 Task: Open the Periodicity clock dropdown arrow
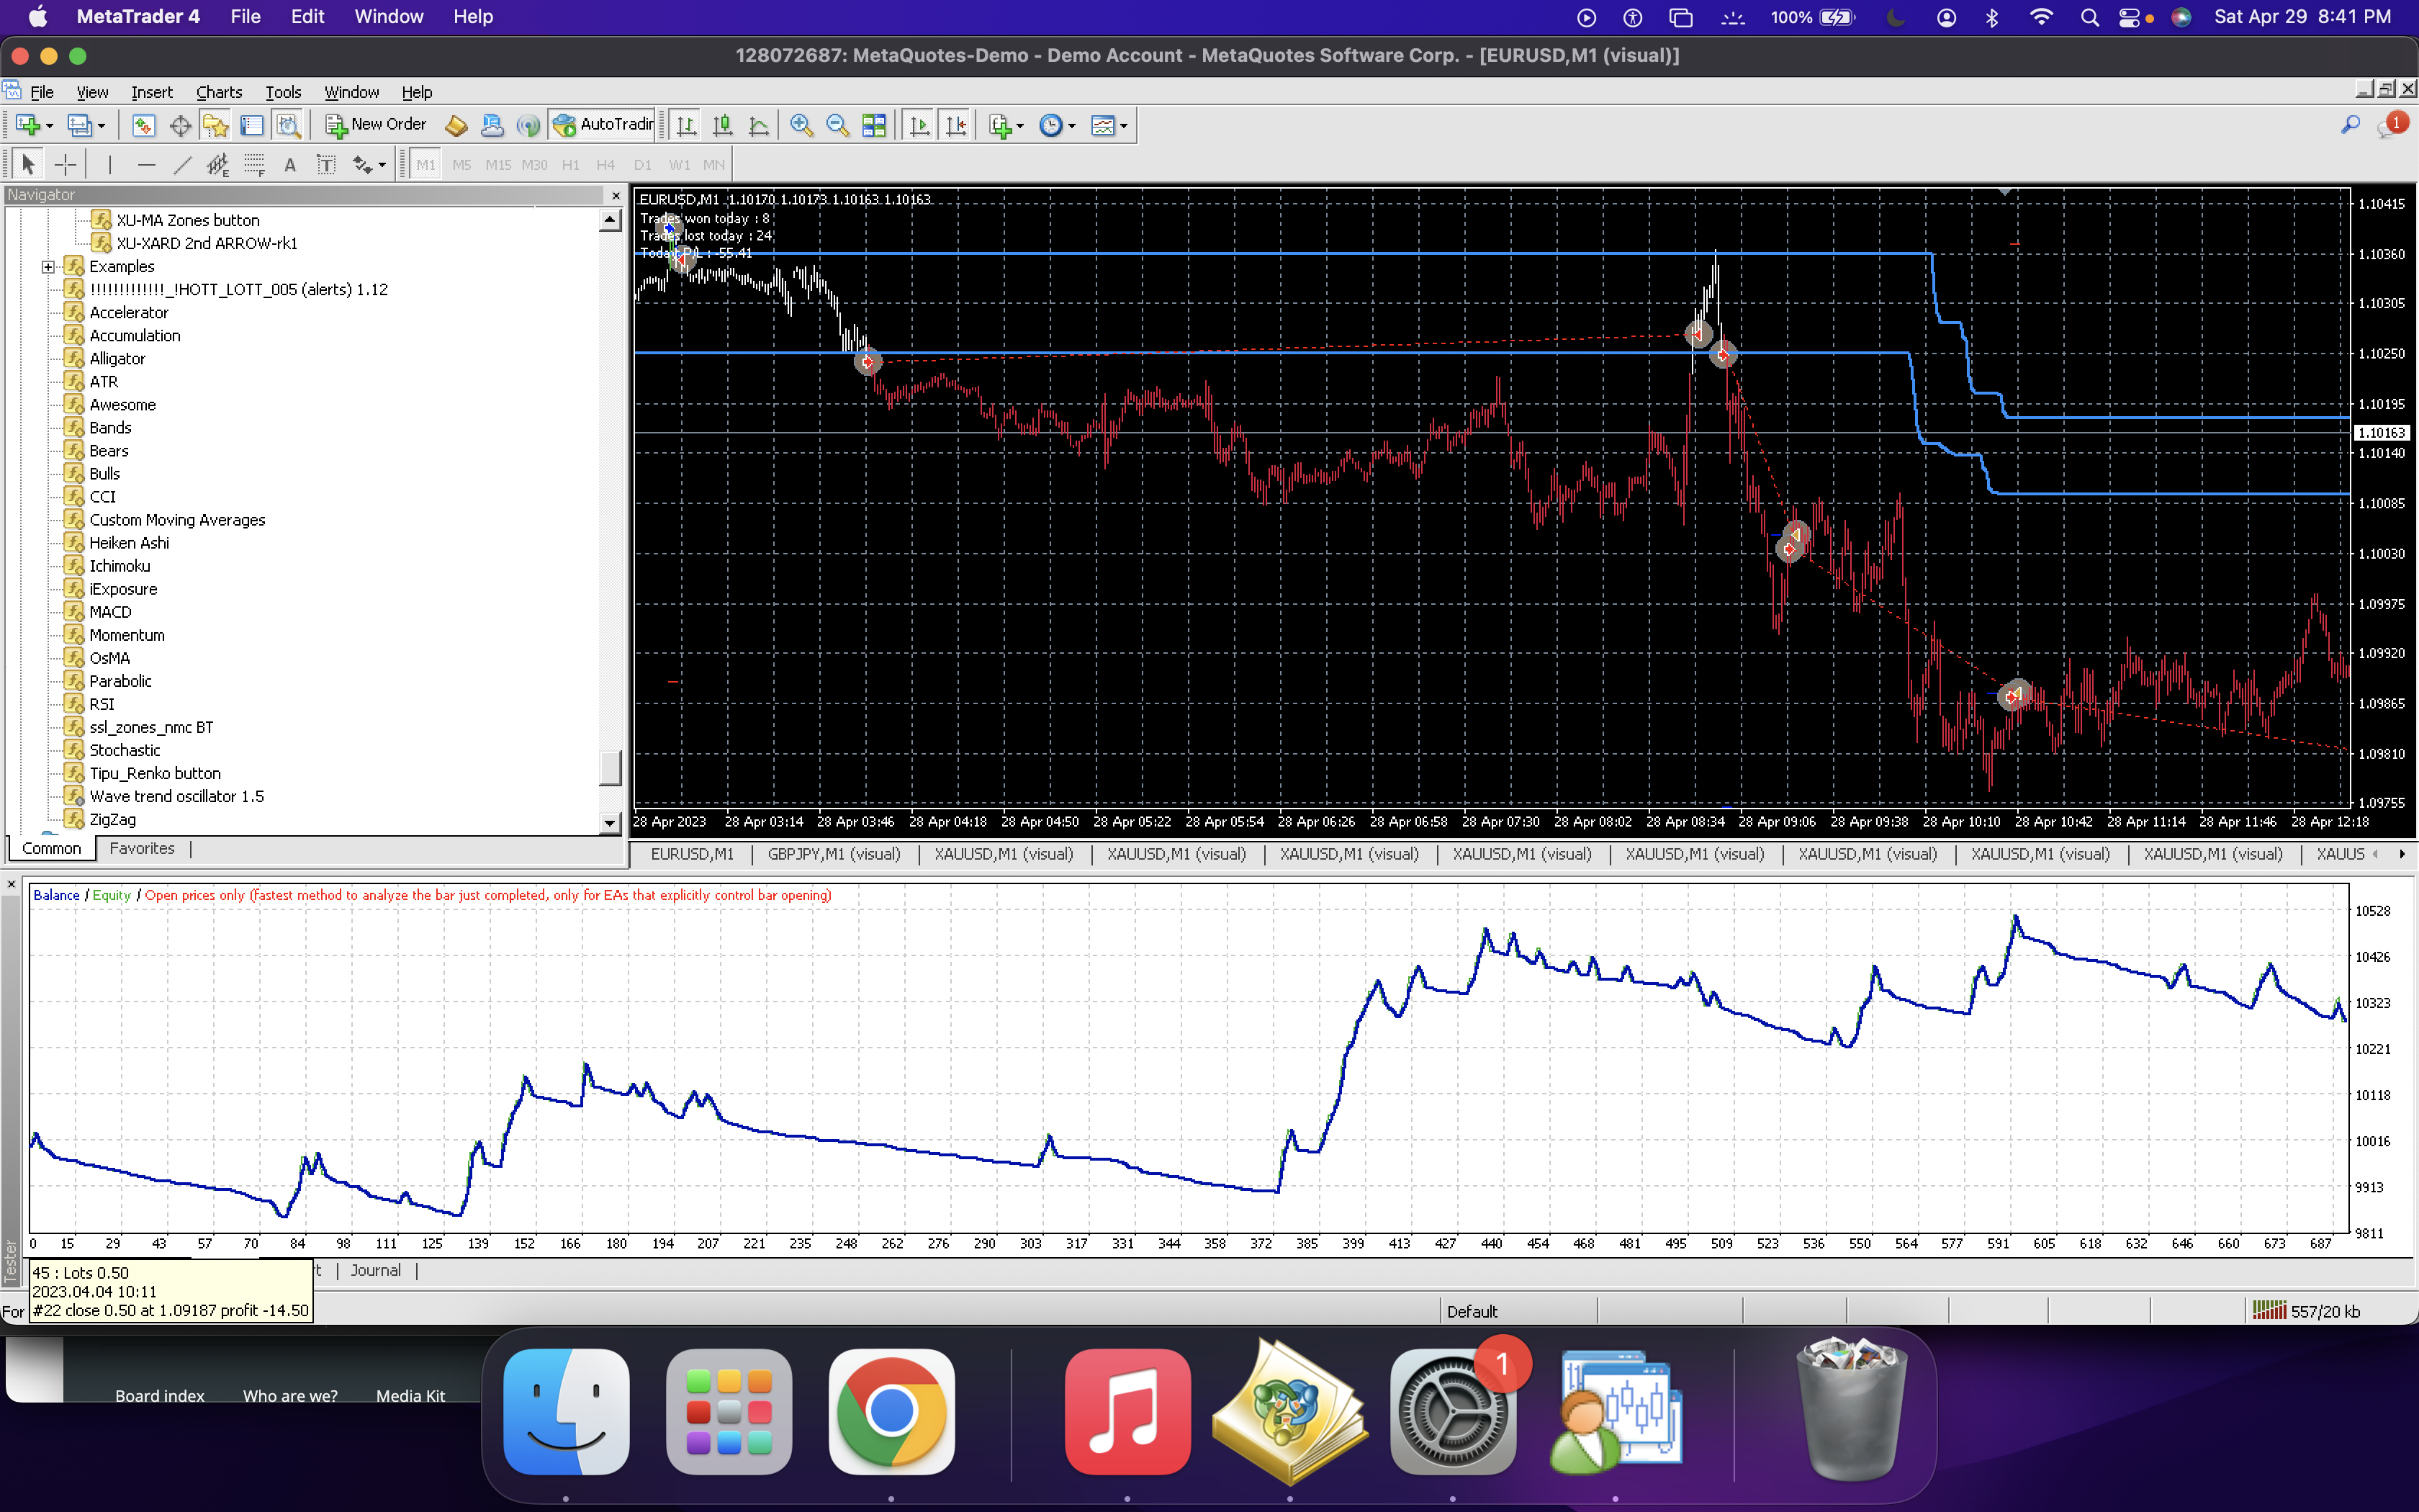pyautogui.click(x=1071, y=126)
